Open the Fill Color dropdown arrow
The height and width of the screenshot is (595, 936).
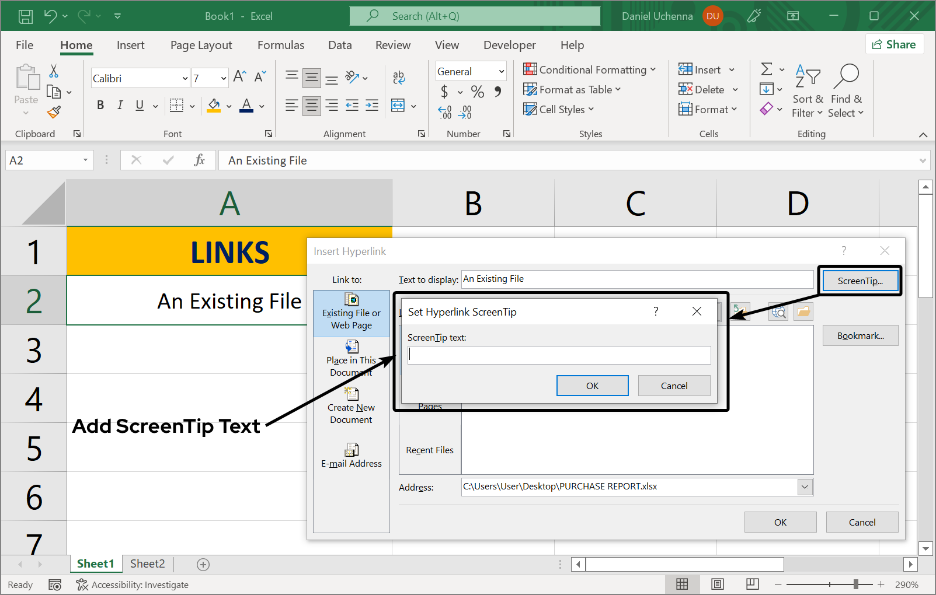click(x=228, y=107)
